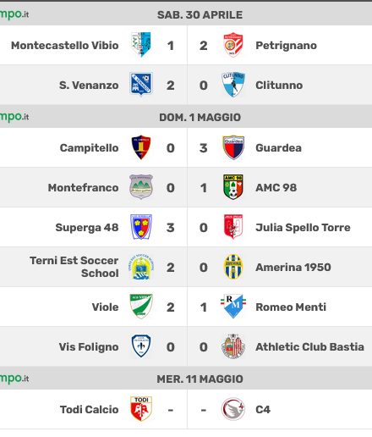Click the Athletic Club Bastia team name
The width and height of the screenshot is (372, 437).
[x=309, y=346]
